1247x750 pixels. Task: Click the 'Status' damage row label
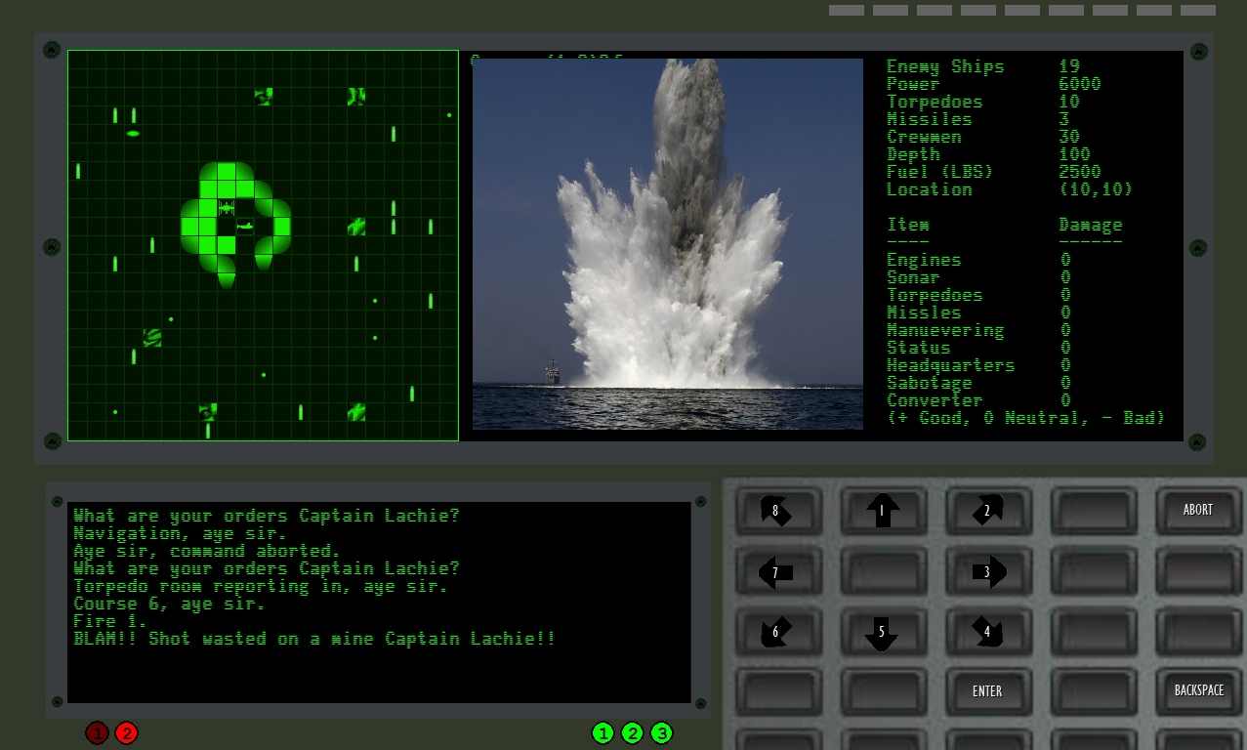[x=919, y=348]
